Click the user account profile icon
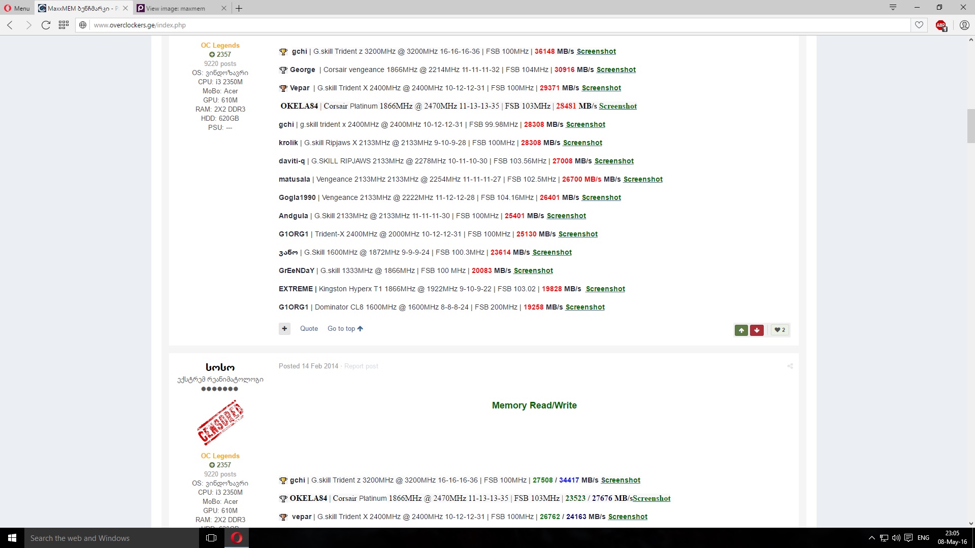 click(964, 25)
